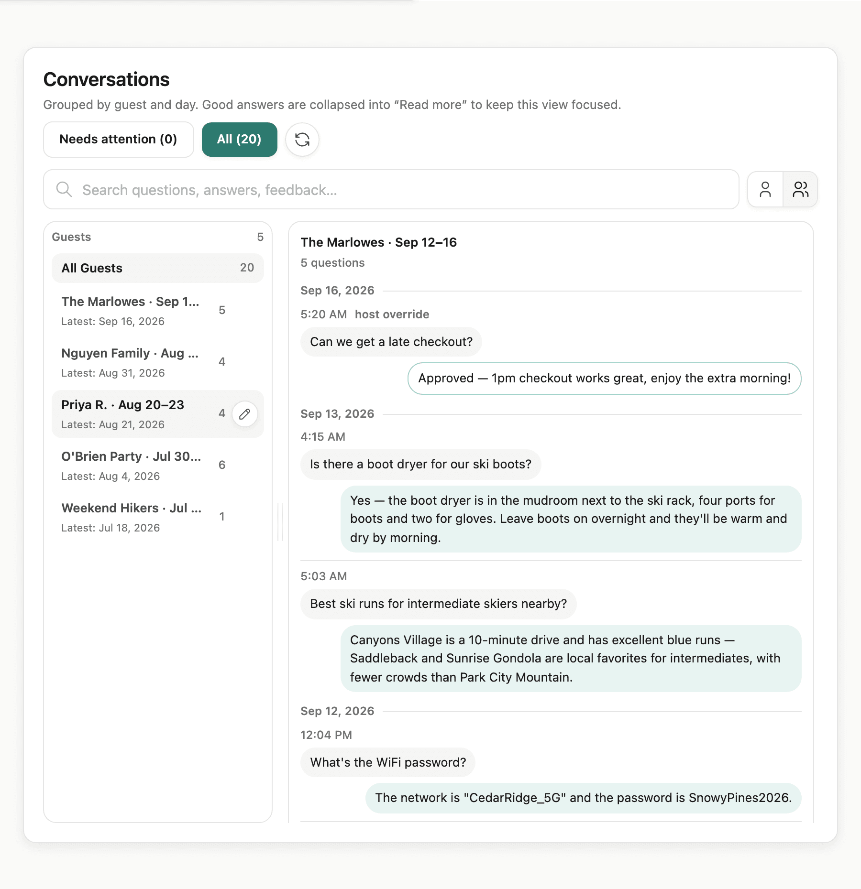Click "Is there a boot dryer" question
Viewport: 861px width, 889px height.
pos(420,464)
